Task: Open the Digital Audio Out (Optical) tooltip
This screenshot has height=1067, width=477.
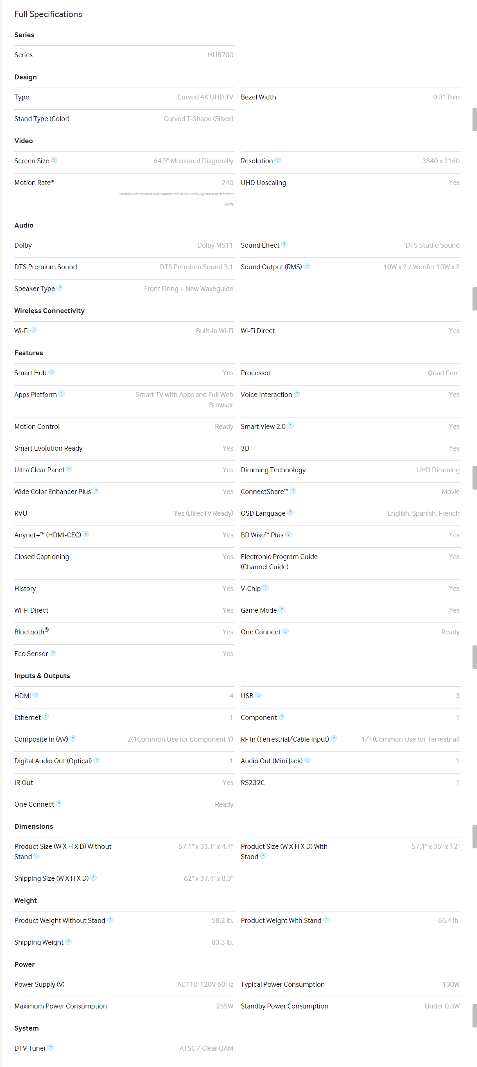Action: [97, 760]
